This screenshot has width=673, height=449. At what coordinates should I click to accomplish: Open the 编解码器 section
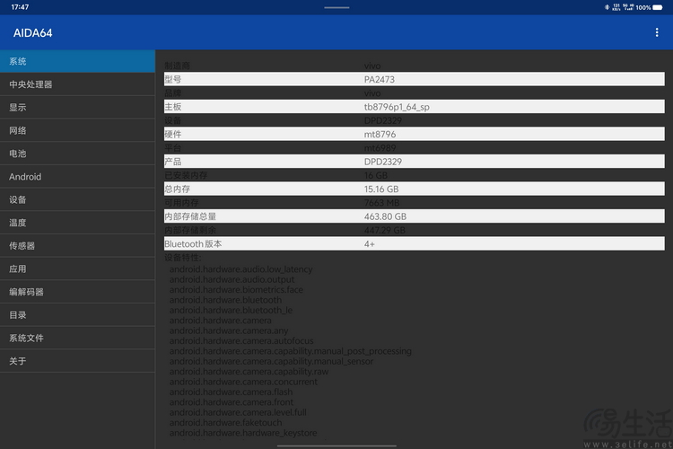(78, 292)
